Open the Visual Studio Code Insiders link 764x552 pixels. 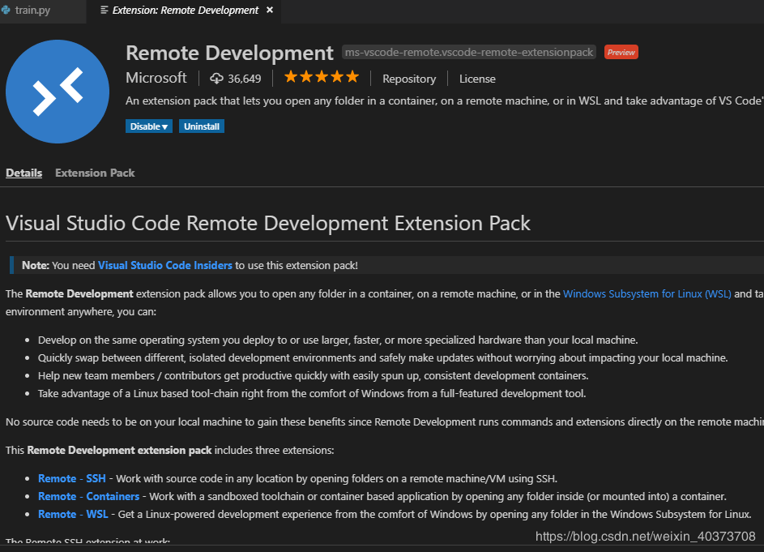coord(165,265)
